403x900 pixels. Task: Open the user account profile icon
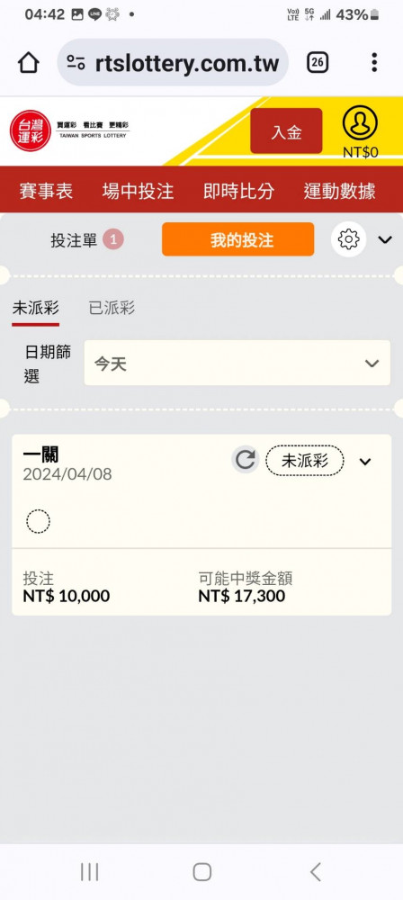pos(360,122)
